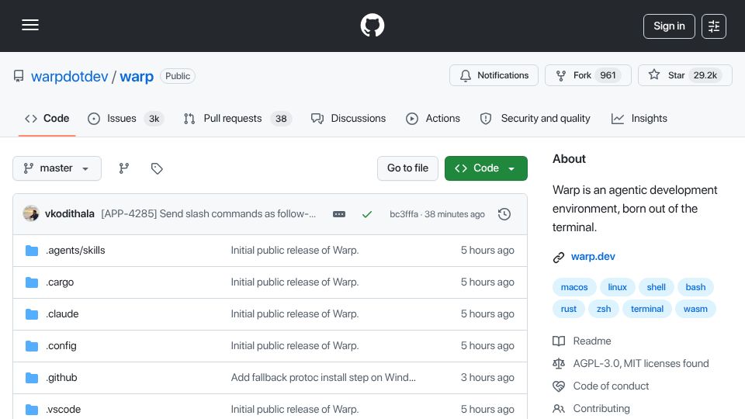This screenshot has width=745, height=419.
Task: View tags via the tag icon
Action: (x=157, y=168)
